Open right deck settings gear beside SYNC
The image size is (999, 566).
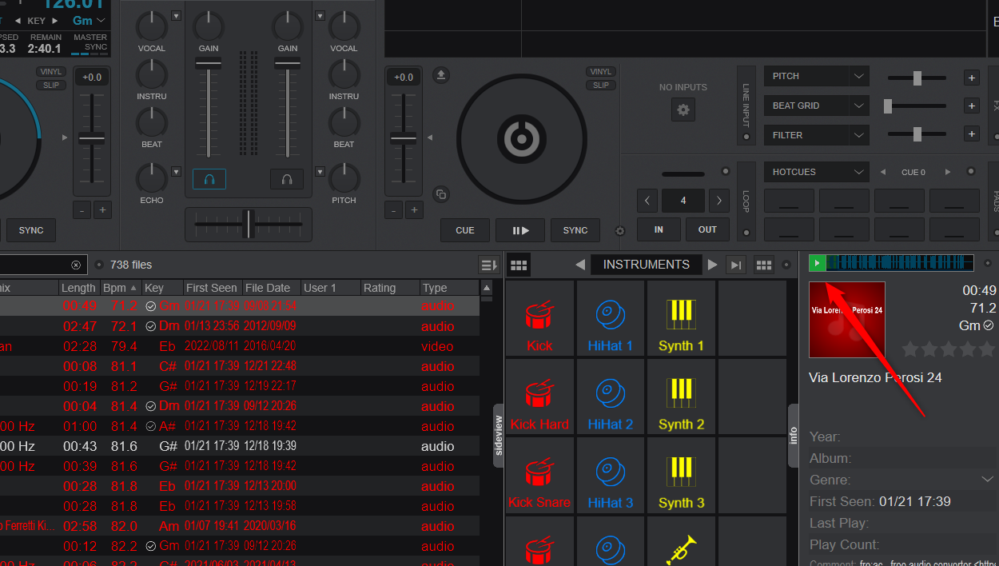pos(619,231)
